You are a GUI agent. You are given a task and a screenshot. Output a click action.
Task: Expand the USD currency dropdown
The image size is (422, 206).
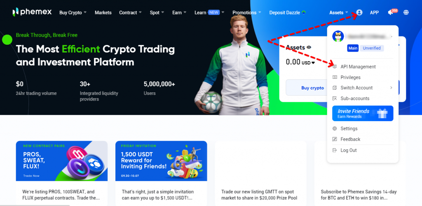[308, 63]
